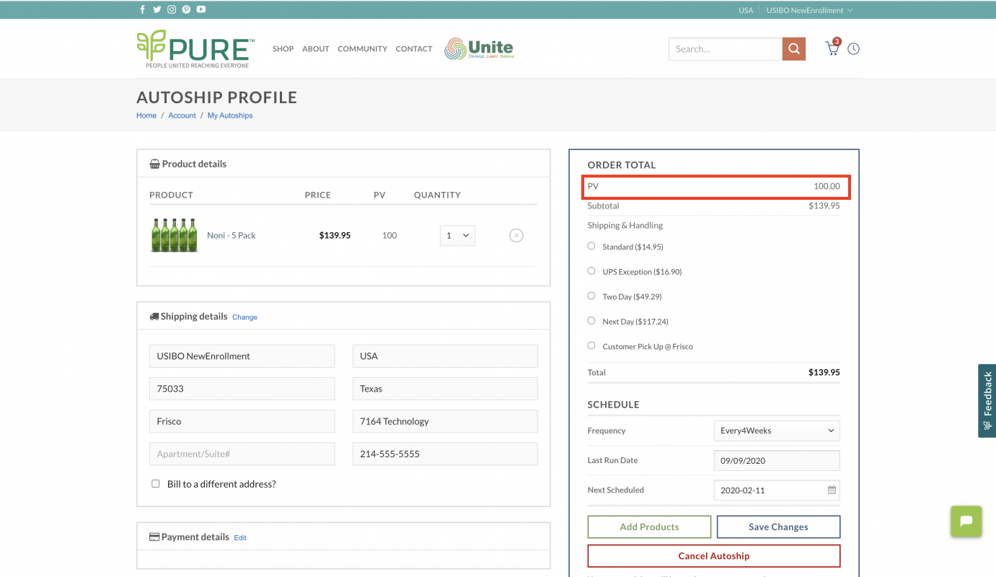Open the Twitter social icon
This screenshot has width=996, height=577.
tap(157, 9)
